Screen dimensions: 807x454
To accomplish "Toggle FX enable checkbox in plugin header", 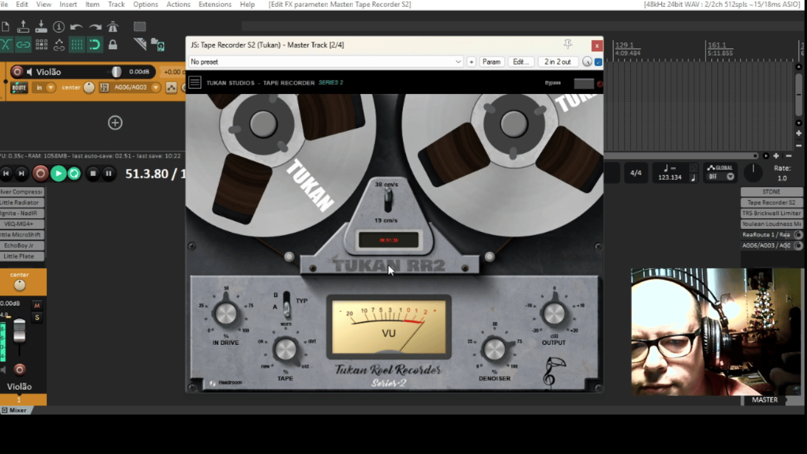I will (x=598, y=62).
